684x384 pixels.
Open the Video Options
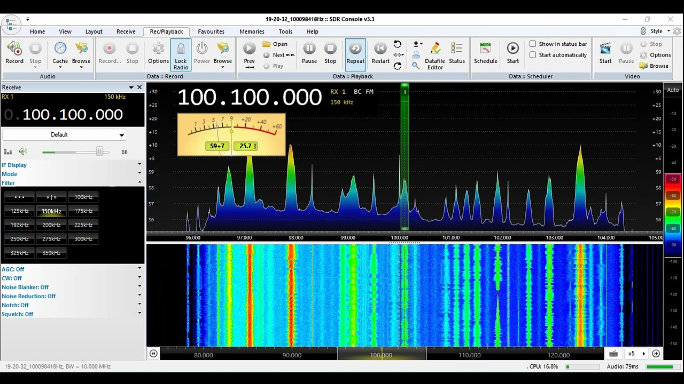pos(655,55)
